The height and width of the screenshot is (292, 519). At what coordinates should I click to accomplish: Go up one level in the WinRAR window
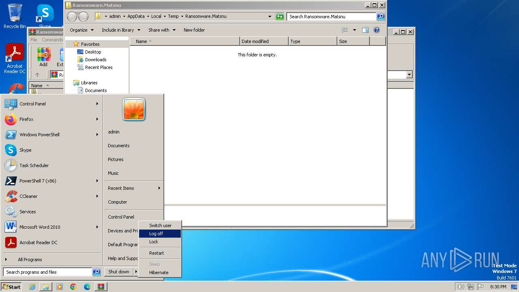coord(37,75)
